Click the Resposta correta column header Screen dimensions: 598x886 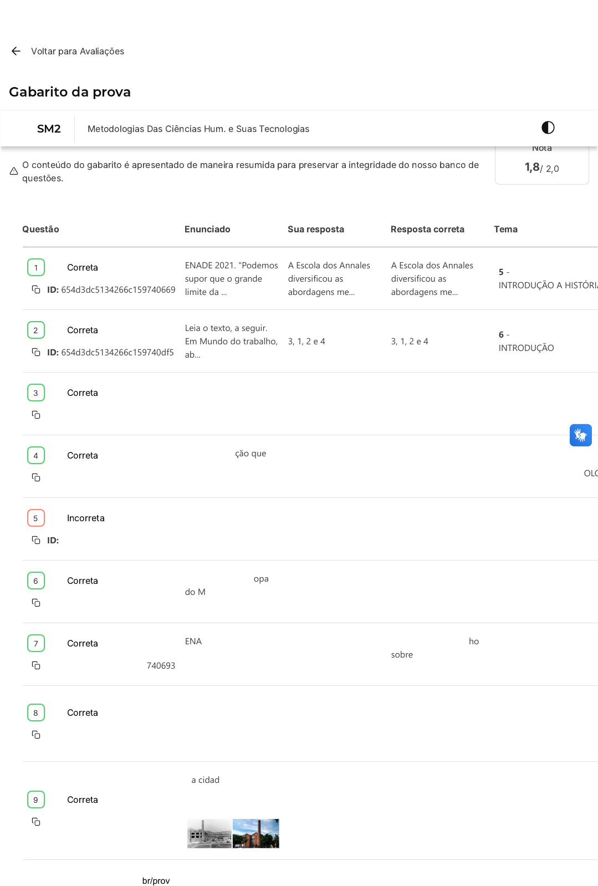coord(427,229)
